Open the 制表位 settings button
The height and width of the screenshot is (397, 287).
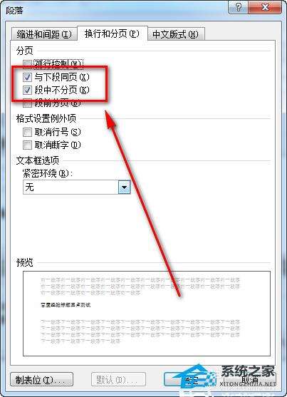(x=42, y=379)
